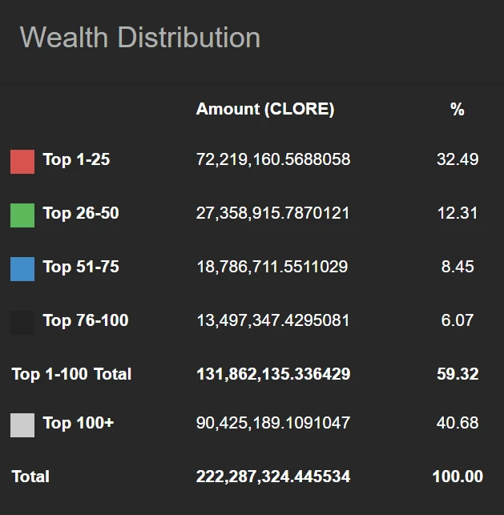Select the Top 100+ row label
This screenshot has height=515, width=504.
[79, 423]
